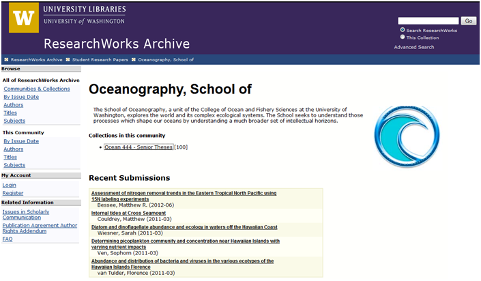Click the Login link
This screenshot has width=481, height=281.
tap(9, 185)
